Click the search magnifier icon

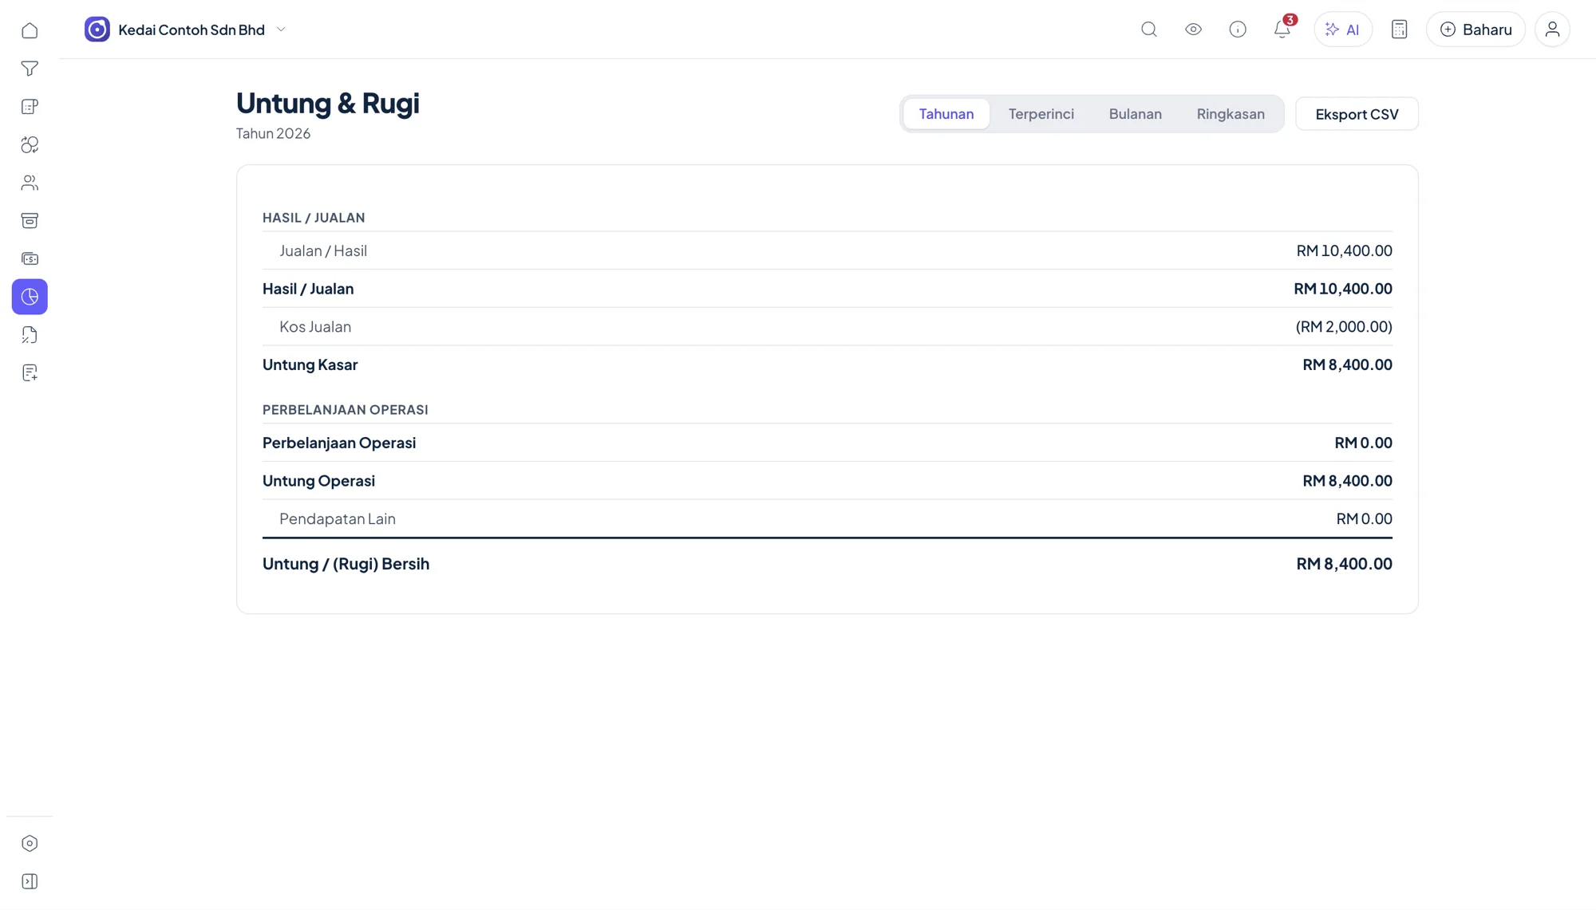[x=1149, y=30]
